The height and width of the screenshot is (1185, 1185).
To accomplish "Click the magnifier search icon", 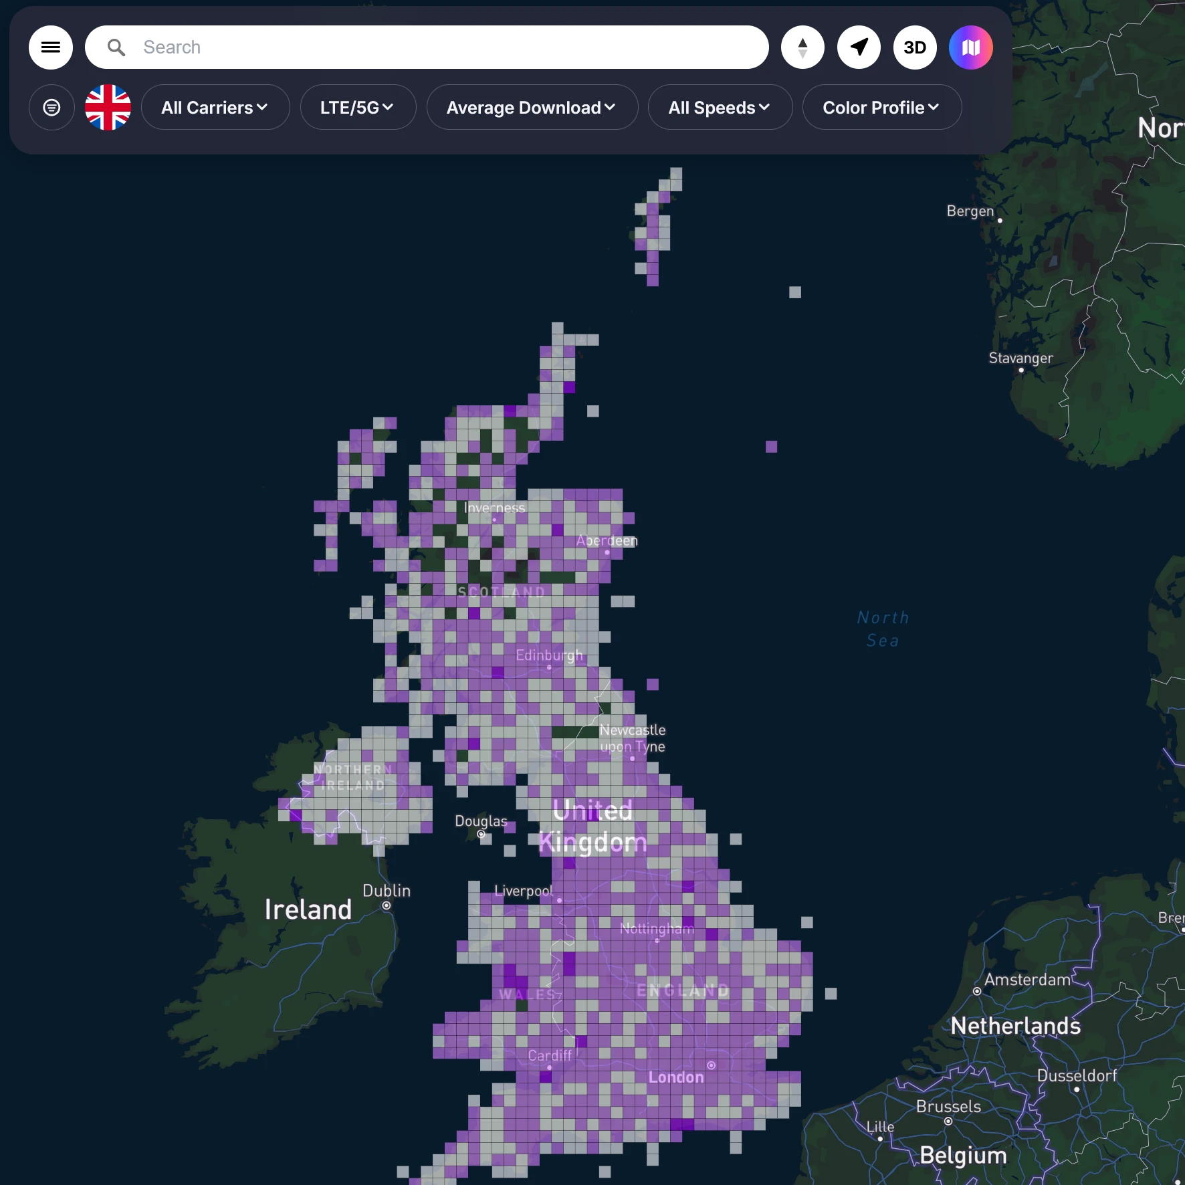I will coord(116,47).
